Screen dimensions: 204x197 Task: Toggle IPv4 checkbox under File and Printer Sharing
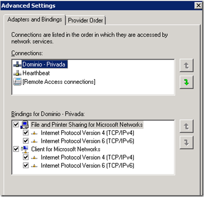(26, 132)
